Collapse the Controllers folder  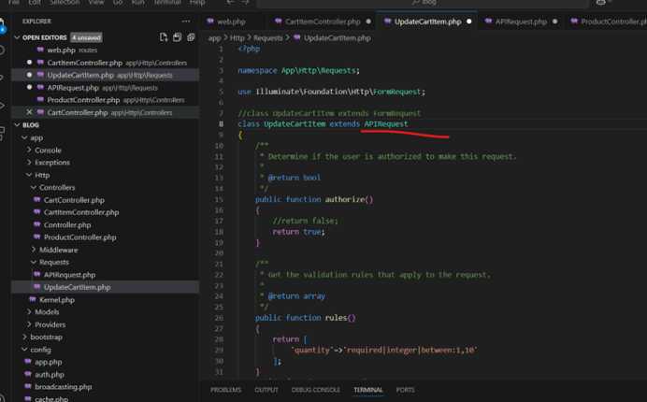point(34,187)
